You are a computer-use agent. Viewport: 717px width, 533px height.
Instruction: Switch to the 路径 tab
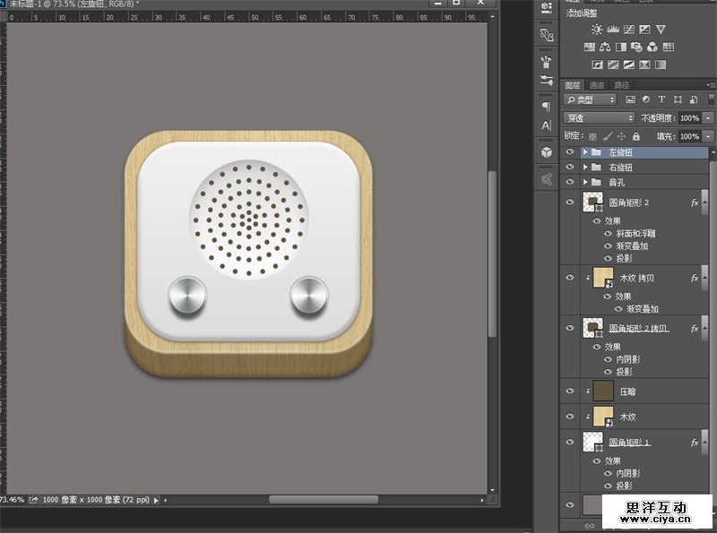tap(621, 85)
